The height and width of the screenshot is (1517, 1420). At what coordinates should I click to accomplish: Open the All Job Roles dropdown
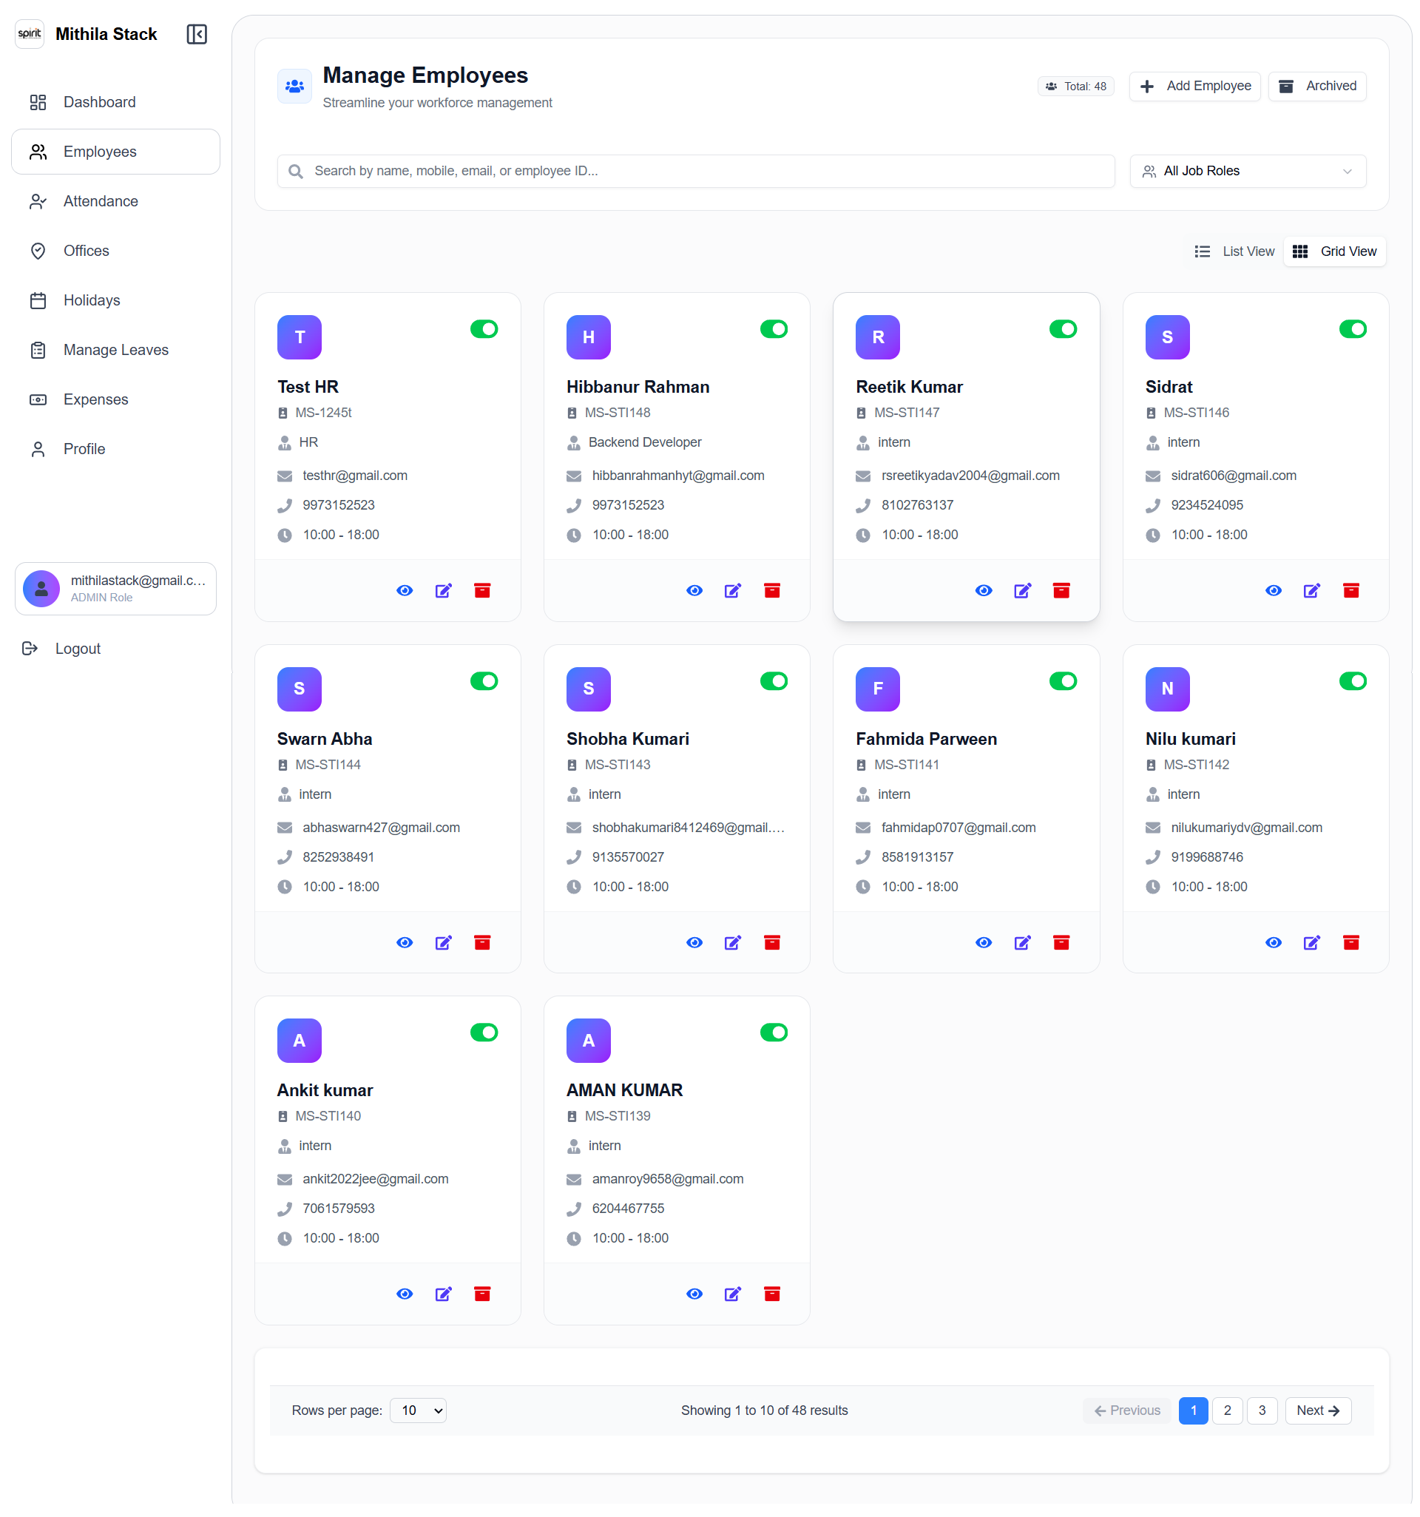pos(1248,171)
